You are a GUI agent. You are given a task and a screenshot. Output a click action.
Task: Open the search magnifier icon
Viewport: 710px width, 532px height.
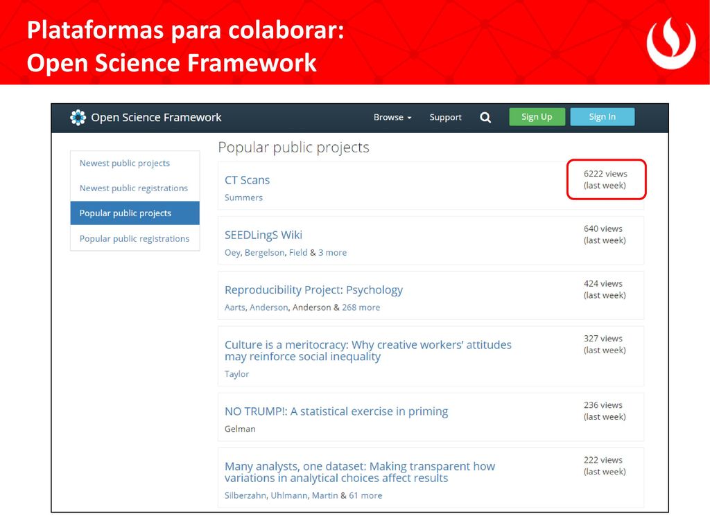(485, 118)
